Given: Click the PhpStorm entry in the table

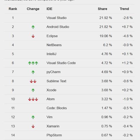Looking at the screenshot, I should coord(54,135).
